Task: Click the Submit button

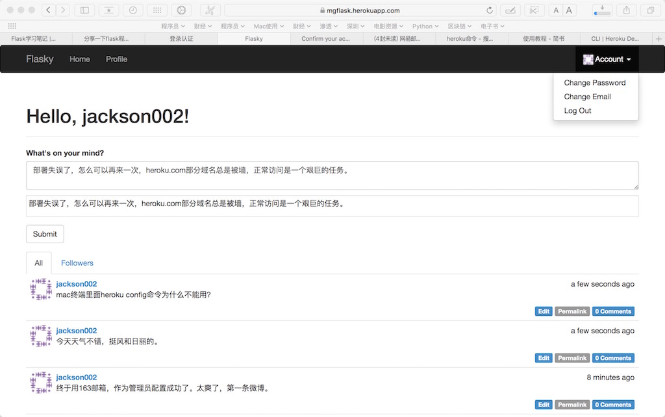Action: pyautogui.click(x=44, y=234)
